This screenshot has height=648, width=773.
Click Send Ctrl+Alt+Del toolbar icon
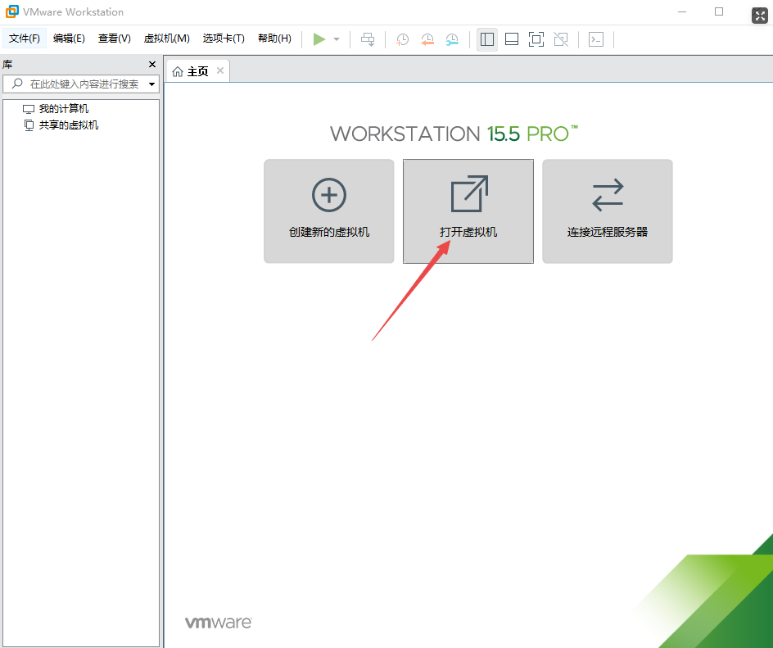(368, 39)
